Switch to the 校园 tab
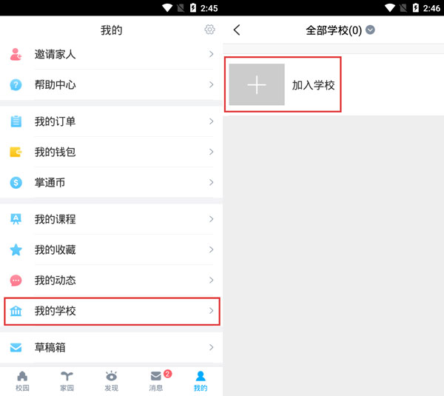 tap(22, 381)
